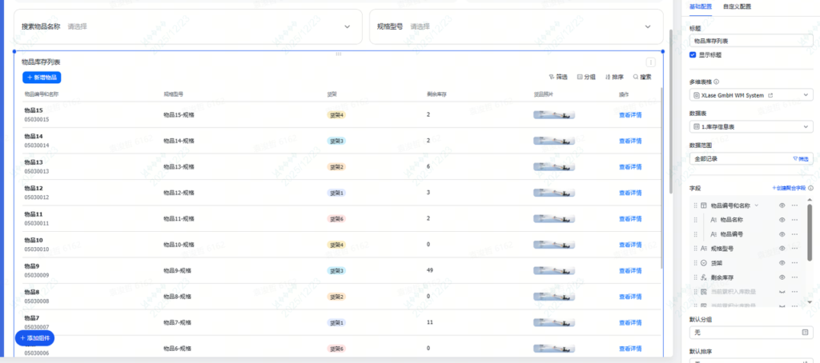
Task: Open the three-dot menu of 物品库存列表 component
Action: tap(650, 62)
